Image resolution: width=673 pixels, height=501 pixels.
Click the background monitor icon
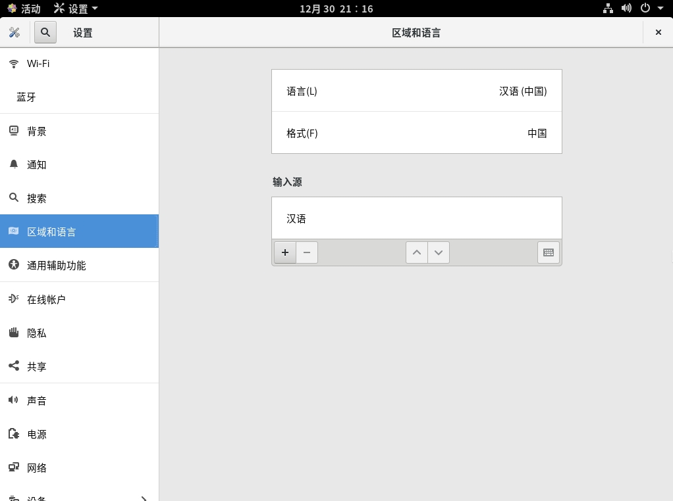[x=14, y=131]
